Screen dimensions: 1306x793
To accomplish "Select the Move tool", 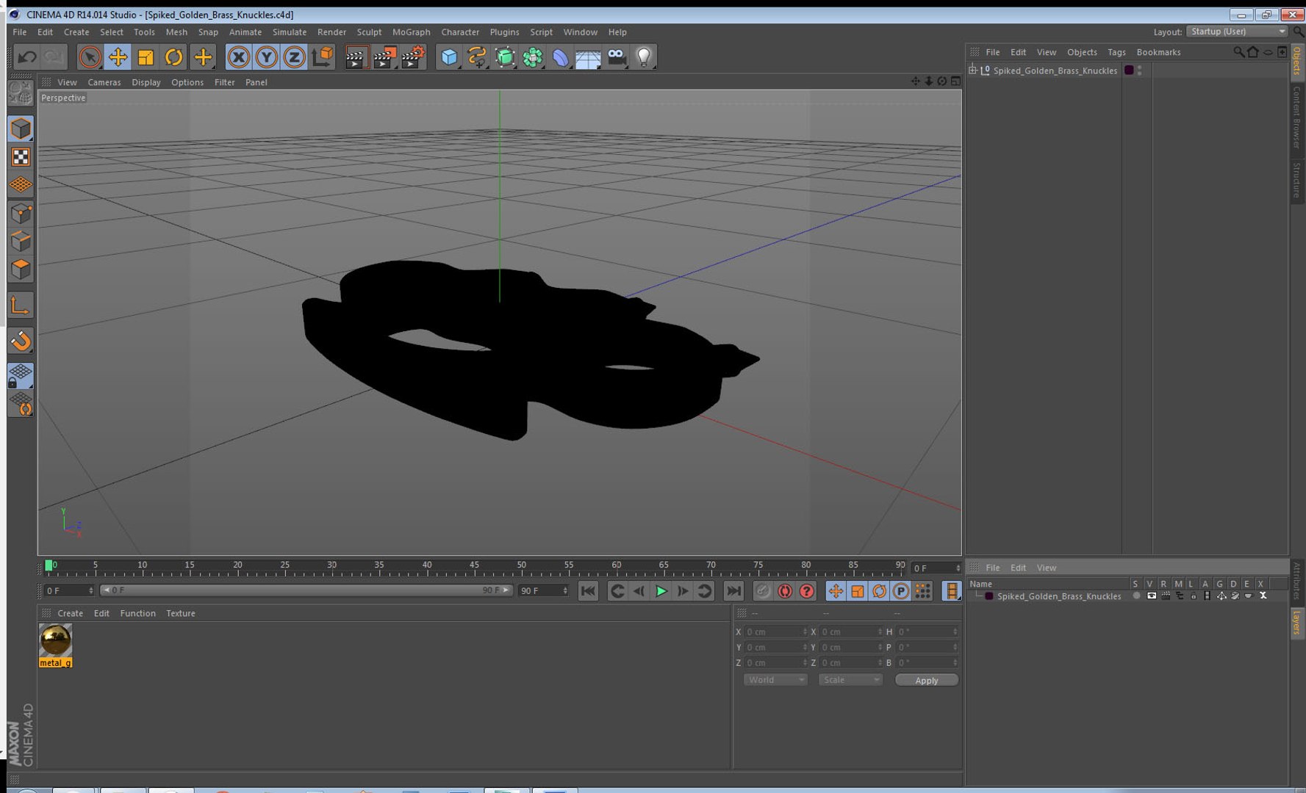I will coord(118,57).
